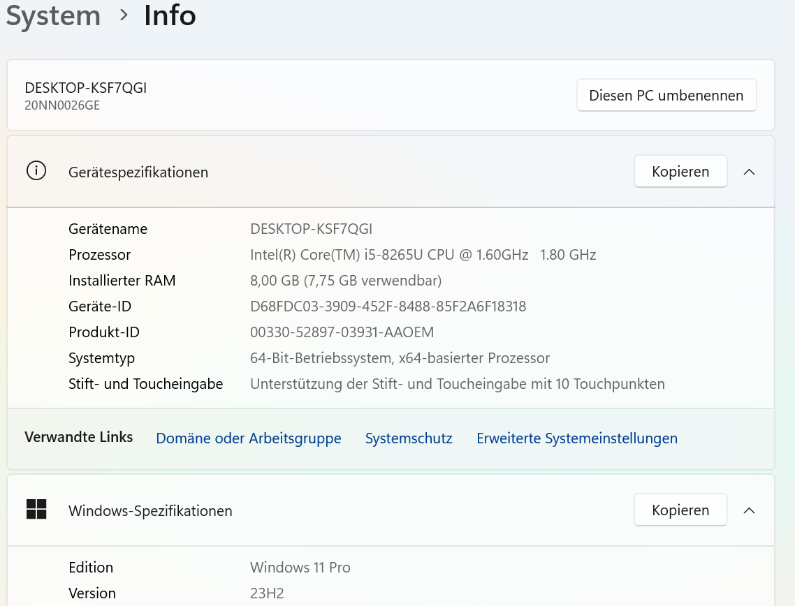Image resolution: width=795 pixels, height=606 pixels.
Task: Select the Prozessor value text
Action: point(423,254)
